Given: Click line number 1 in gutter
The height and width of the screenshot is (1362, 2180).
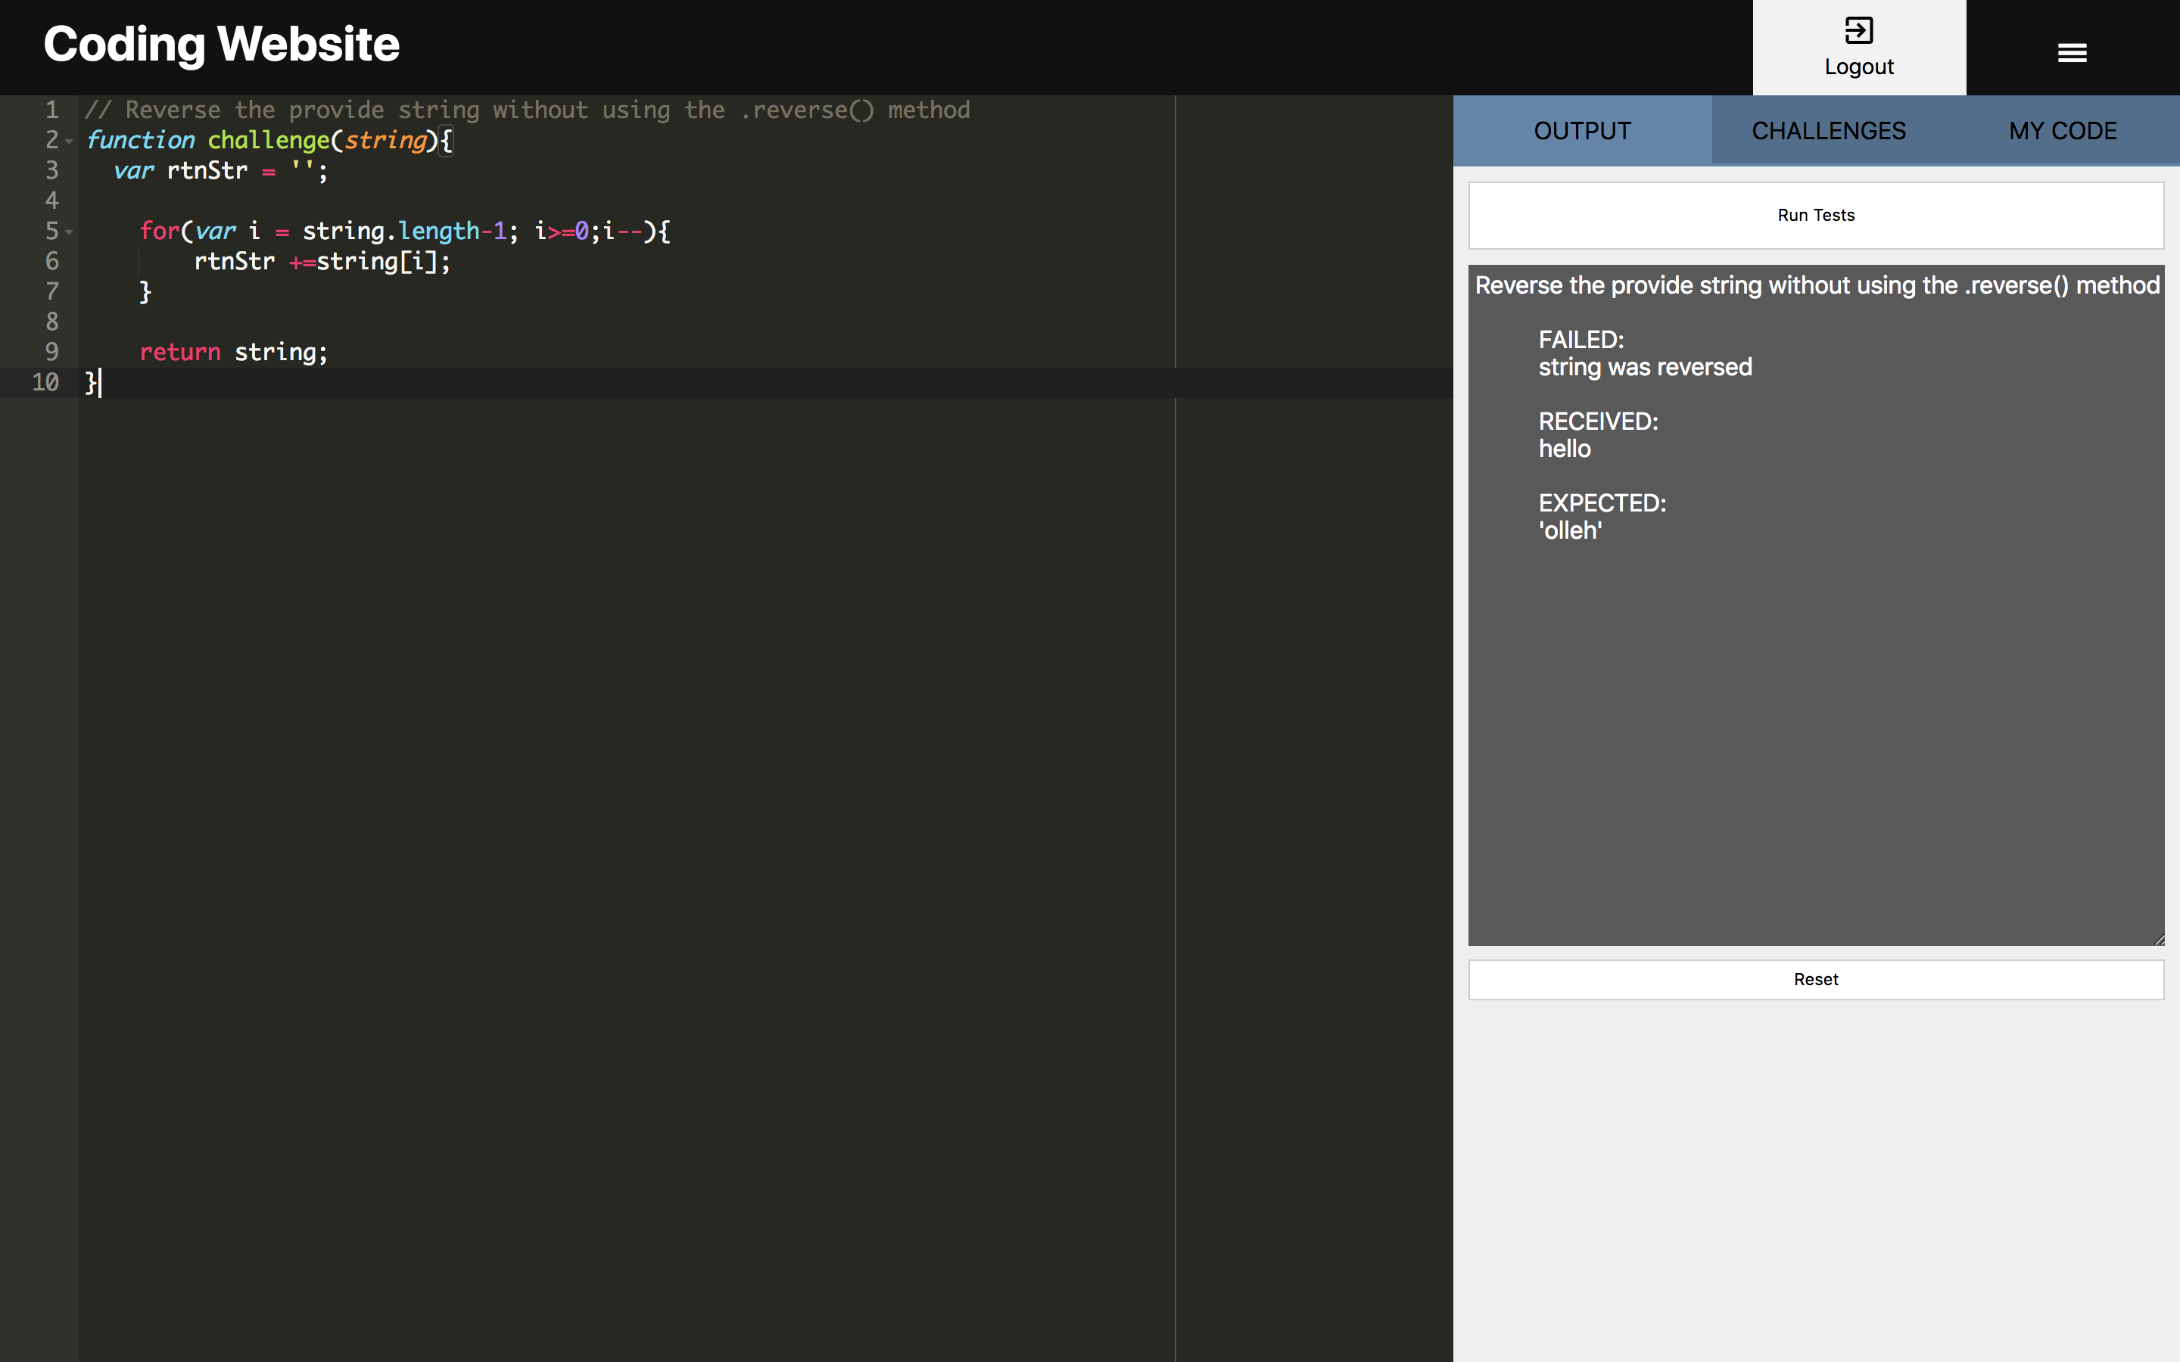Looking at the screenshot, I should pos(51,110).
